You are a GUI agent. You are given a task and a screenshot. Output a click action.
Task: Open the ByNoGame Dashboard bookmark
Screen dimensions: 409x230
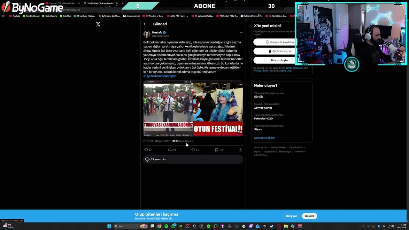coord(109,16)
